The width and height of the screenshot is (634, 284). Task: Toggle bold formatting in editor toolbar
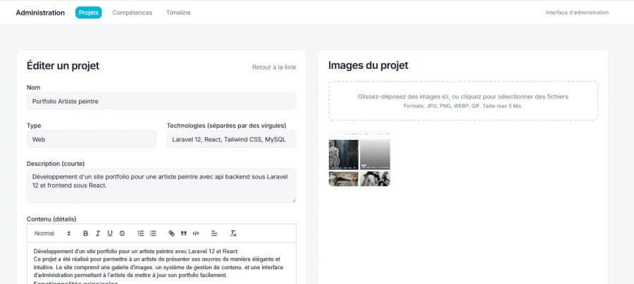tap(86, 233)
